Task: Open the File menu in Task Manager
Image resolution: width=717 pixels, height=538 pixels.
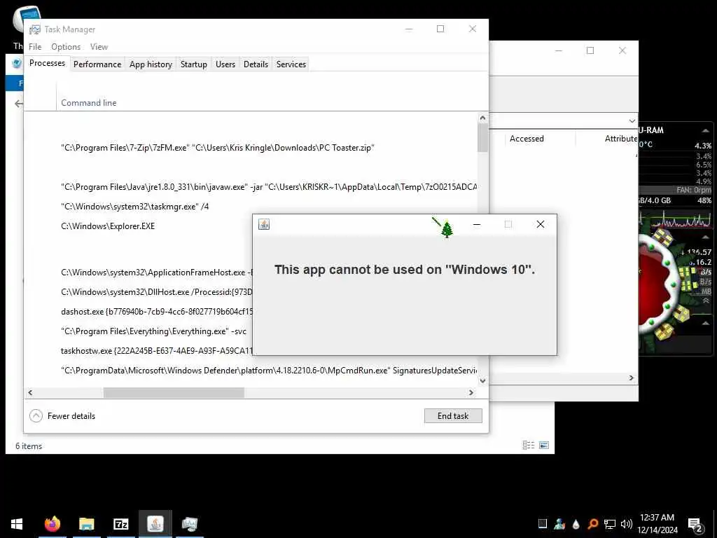Action: pyautogui.click(x=35, y=47)
